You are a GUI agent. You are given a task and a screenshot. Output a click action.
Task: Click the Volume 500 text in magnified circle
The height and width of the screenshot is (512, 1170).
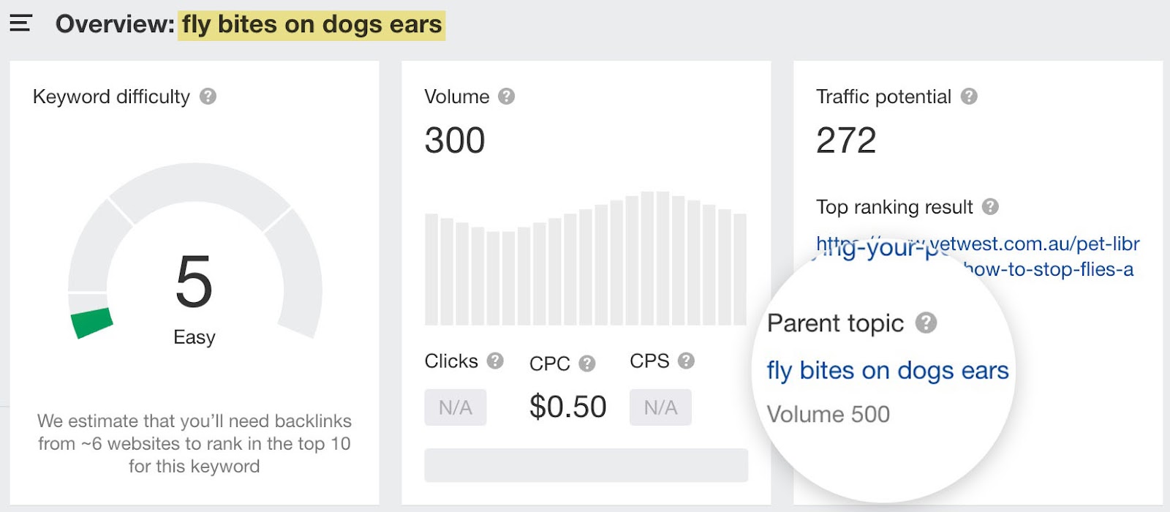[x=829, y=415]
